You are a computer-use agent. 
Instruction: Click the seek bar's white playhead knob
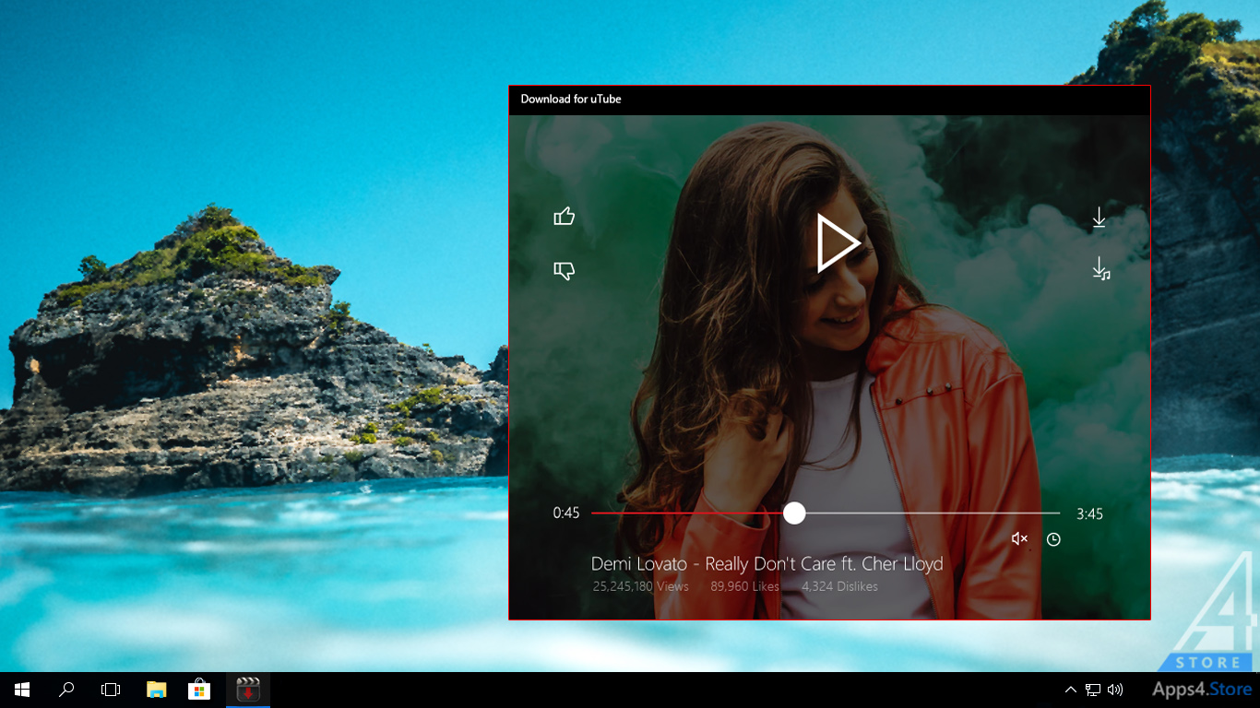click(x=794, y=513)
